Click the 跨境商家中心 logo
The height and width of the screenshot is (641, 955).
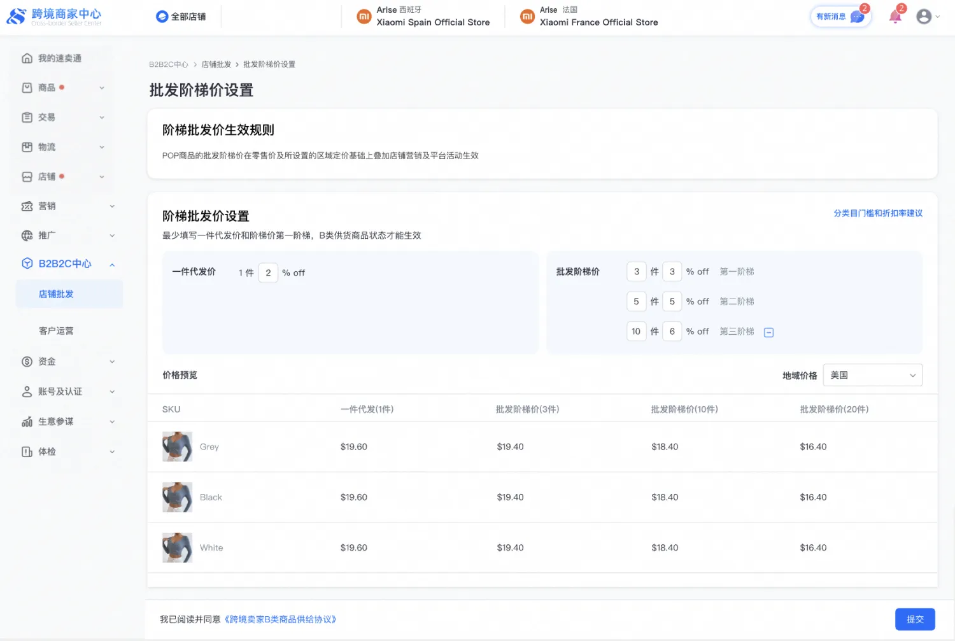pyautogui.click(x=54, y=17)
